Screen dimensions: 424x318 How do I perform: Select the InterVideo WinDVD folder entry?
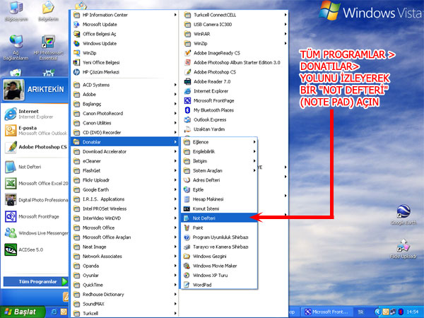(x=124, y=218)
